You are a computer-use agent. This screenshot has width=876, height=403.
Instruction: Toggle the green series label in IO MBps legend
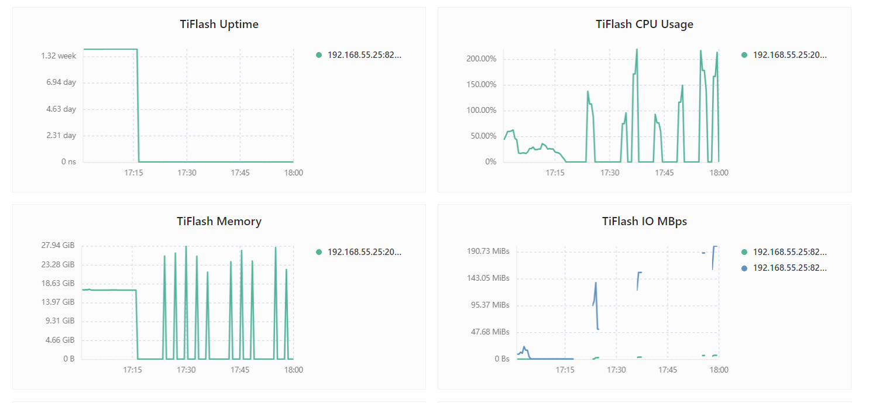(x=790, y=252)
